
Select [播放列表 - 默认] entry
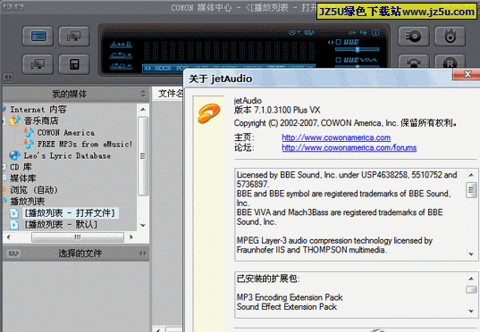point(61,224)
